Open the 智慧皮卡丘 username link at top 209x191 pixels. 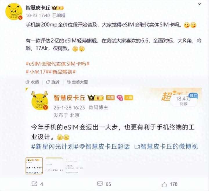tap(38, 8)
